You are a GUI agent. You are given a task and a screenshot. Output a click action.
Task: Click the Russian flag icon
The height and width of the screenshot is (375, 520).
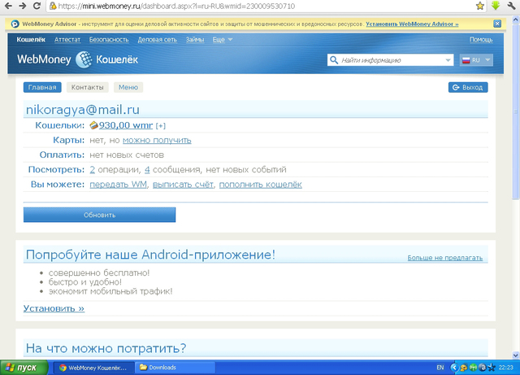466,60
